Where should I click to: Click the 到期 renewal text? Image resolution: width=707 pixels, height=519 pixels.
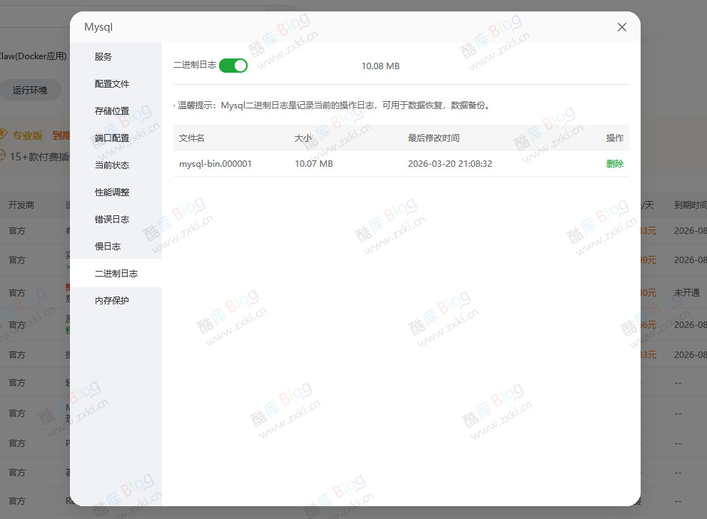pos(63,134)
